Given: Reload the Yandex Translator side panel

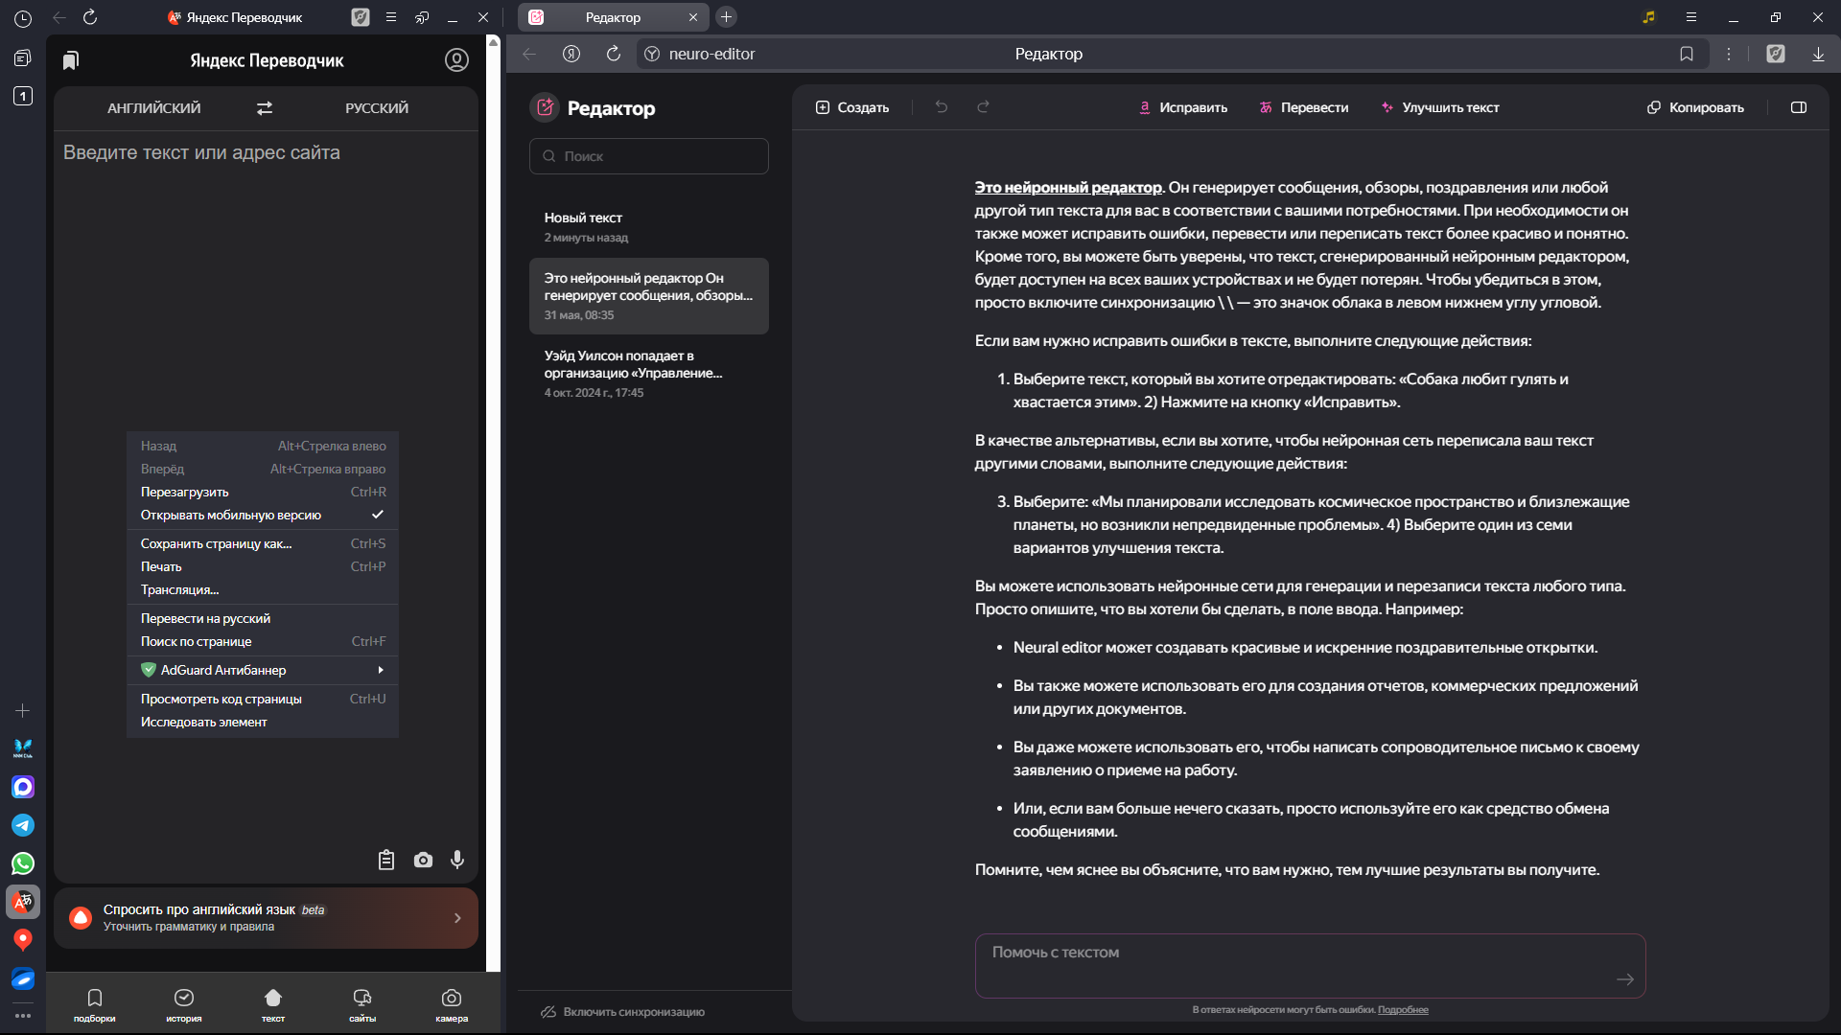Looking at the screenshot, I should pos(90,17).
